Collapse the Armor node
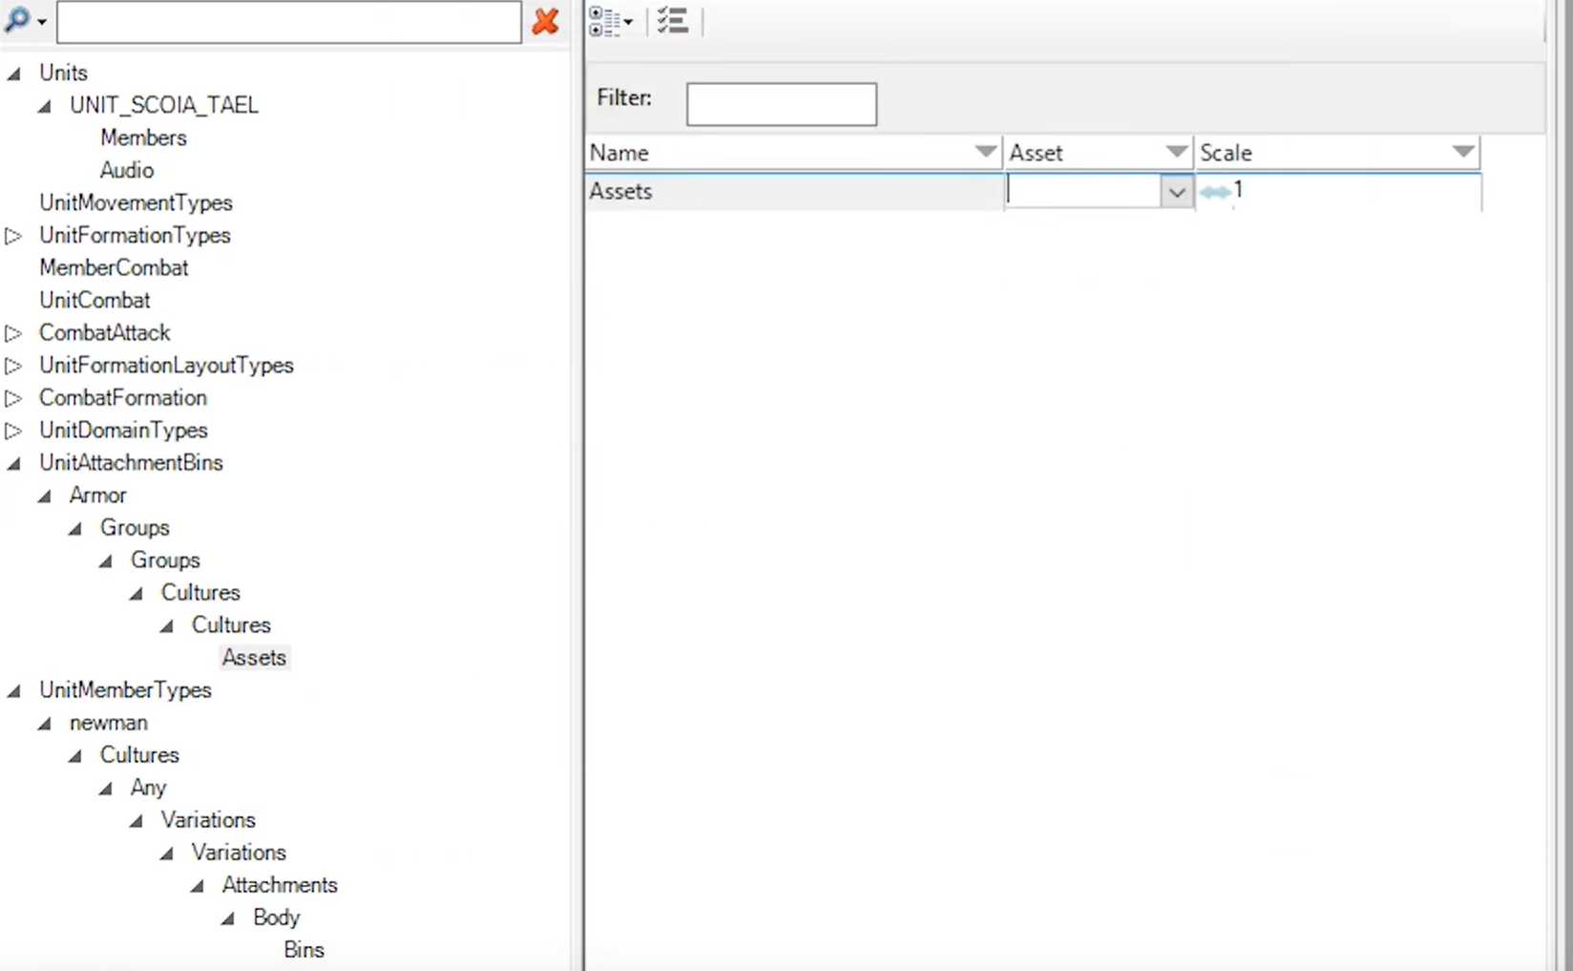Image resolution: width=1573 pixels, height=971 pixels. tap(45, 496)
